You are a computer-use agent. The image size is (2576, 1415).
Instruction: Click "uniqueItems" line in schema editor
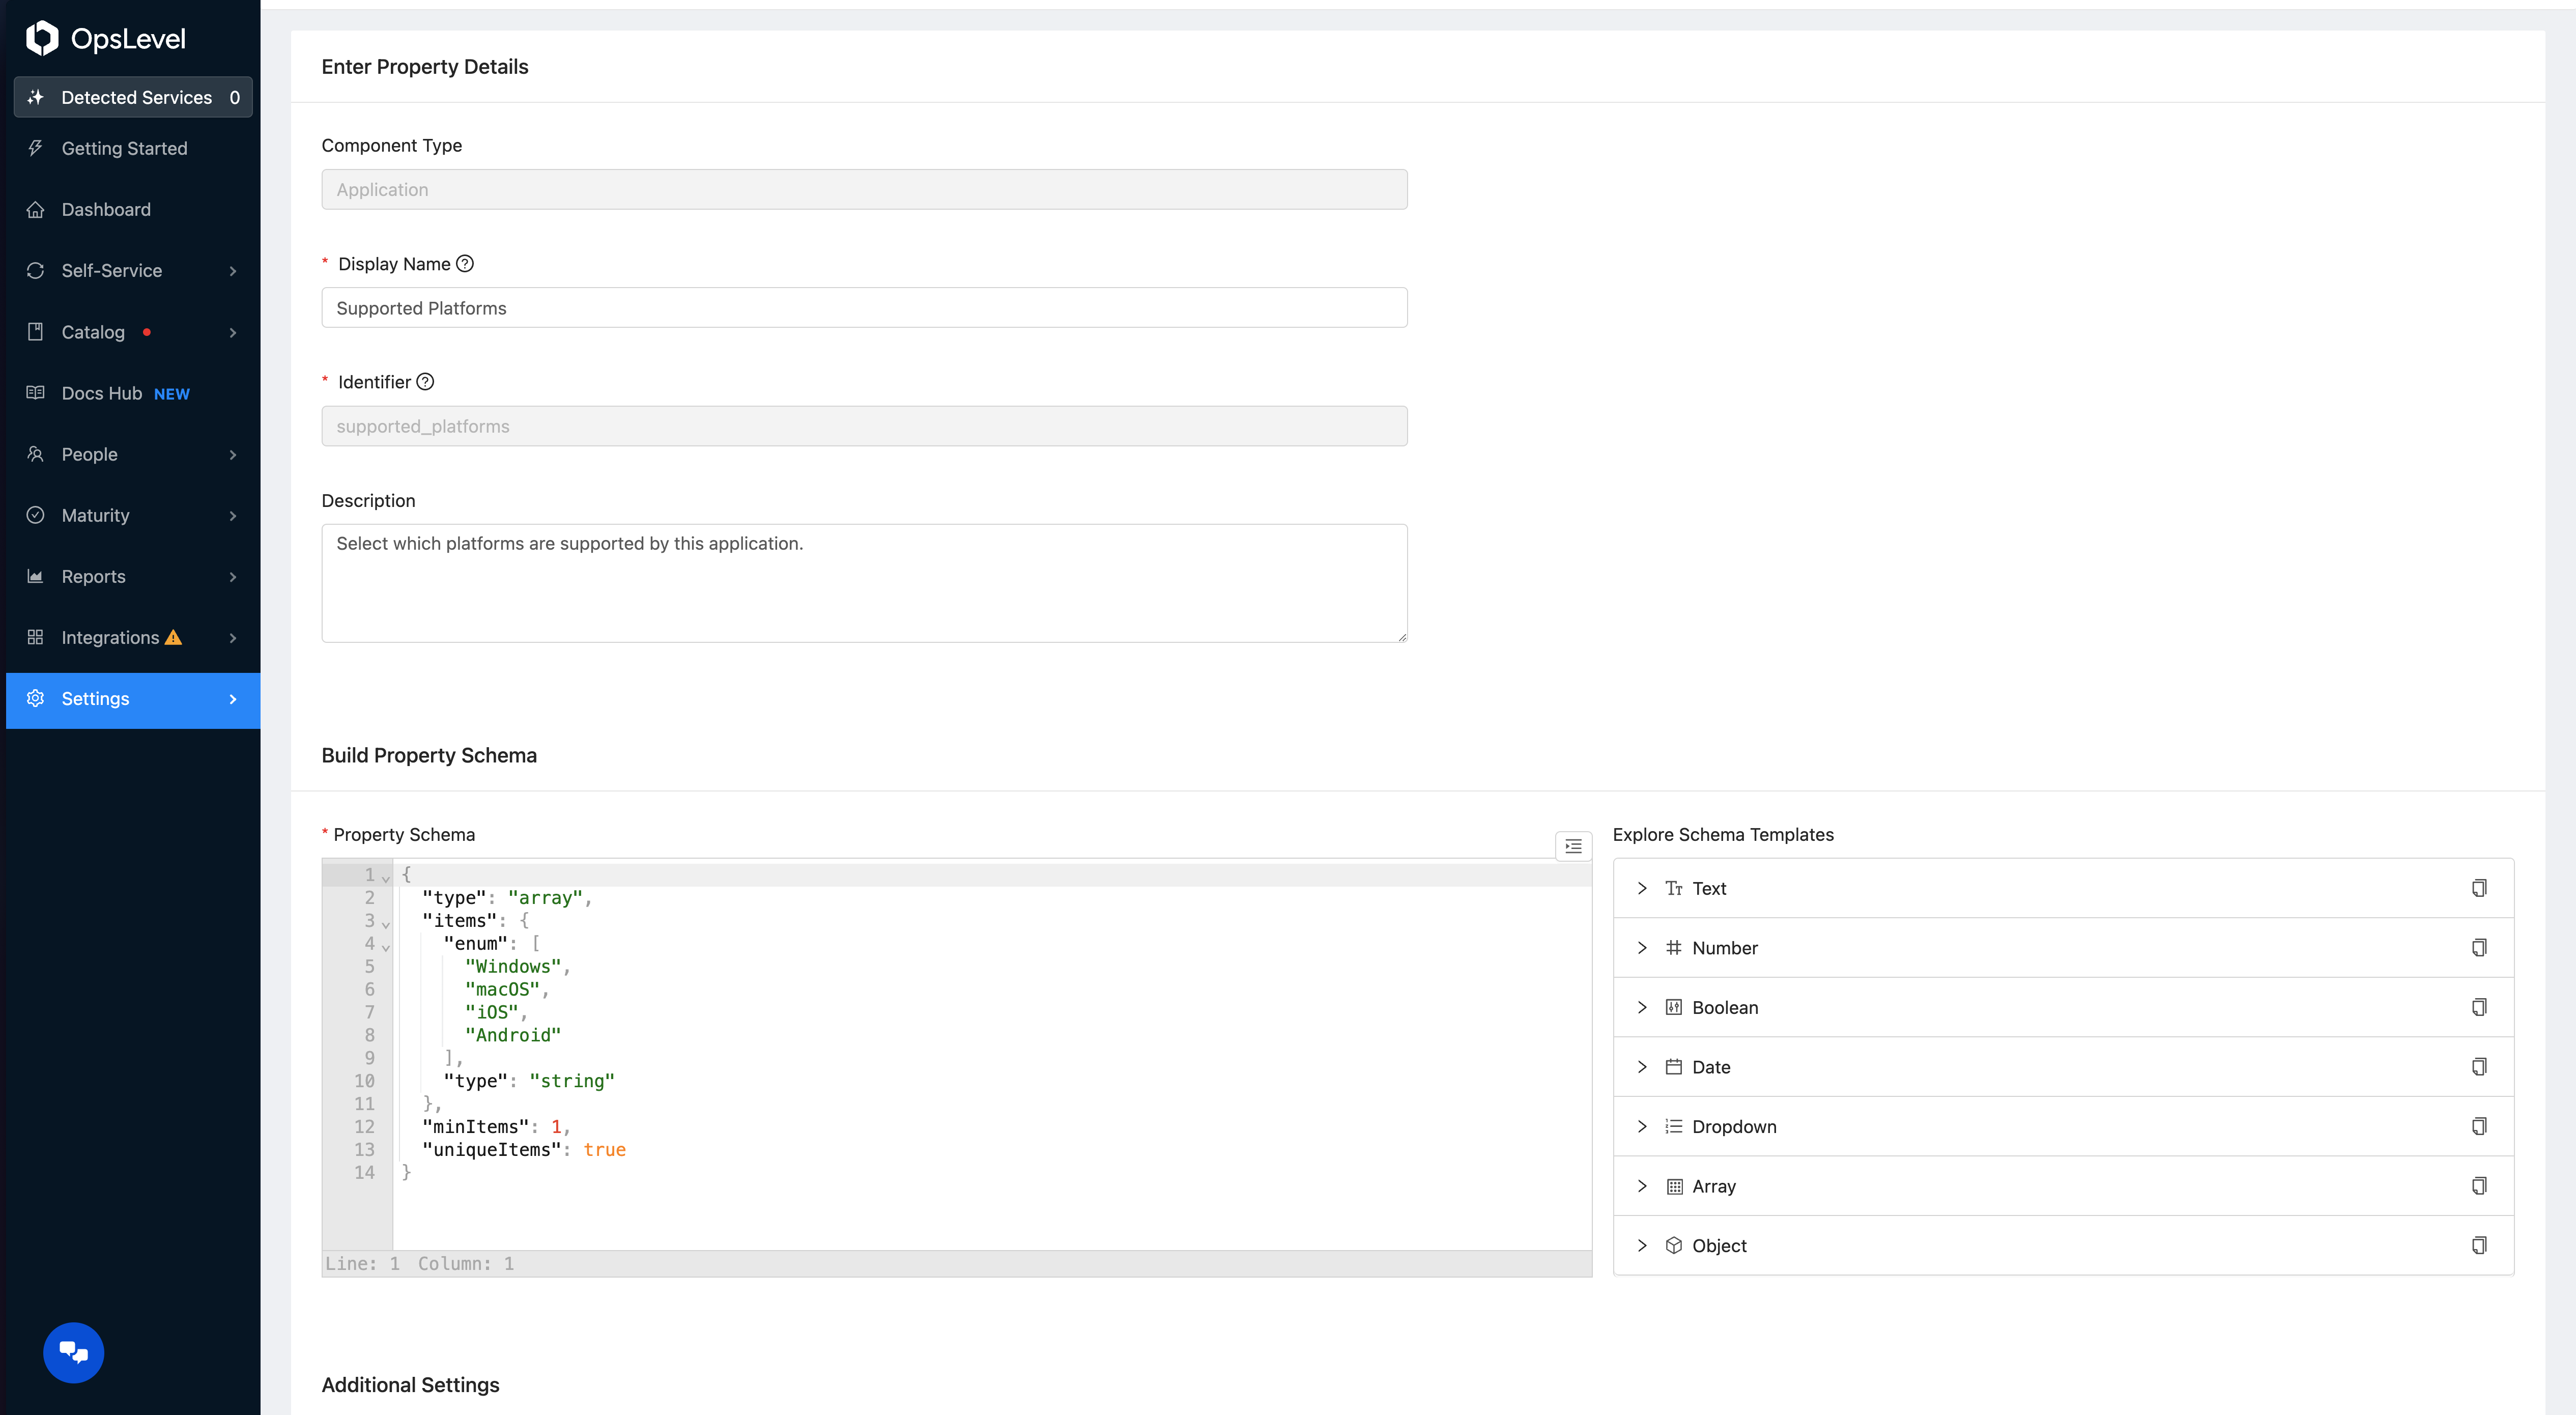[523, 1150]
